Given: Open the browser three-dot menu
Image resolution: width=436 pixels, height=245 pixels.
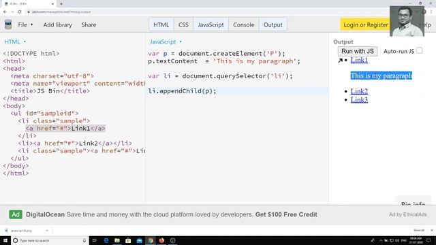Looking at the screenshot, I should click(431, 12).
